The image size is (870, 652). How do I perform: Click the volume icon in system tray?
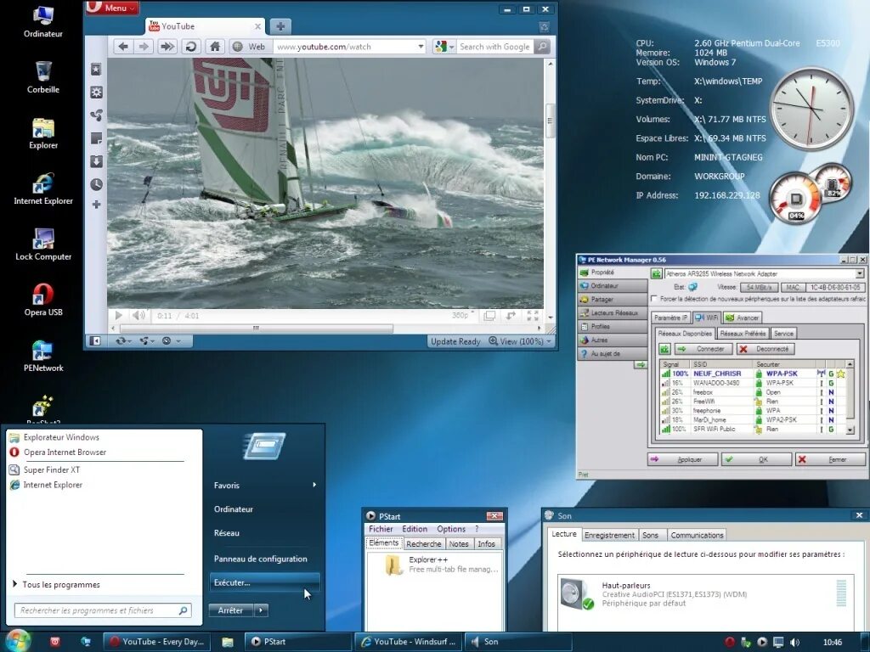click(x=794, y=642)
